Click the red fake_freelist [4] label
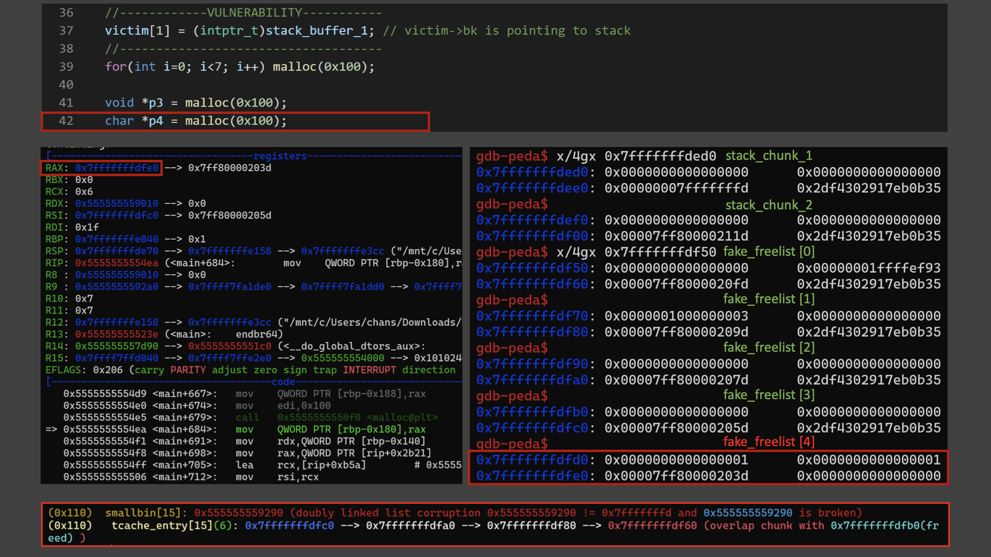This screenshot has width=991, height=557. 769,442
